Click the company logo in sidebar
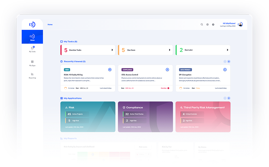The width and height of the screenshot is (269, 167). (32, 24)
